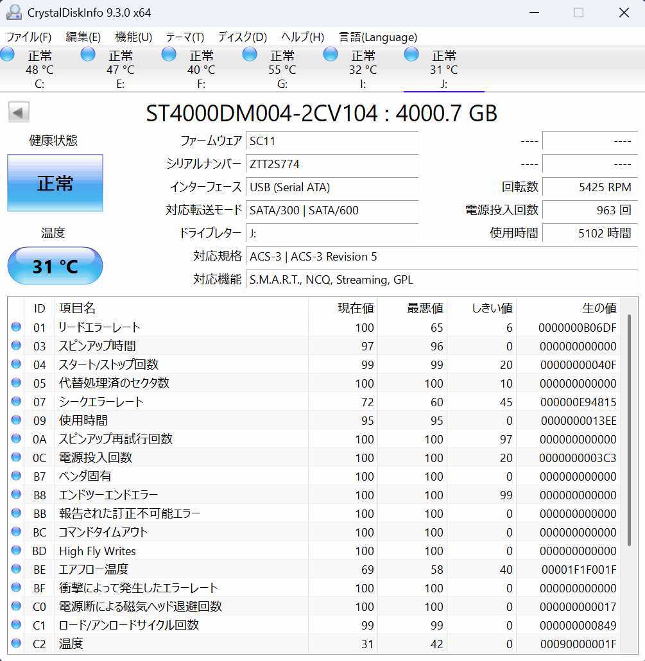Click the 5425 RPM rotation value
This screenshot has height=661, width=645.
tap(590, 187)
